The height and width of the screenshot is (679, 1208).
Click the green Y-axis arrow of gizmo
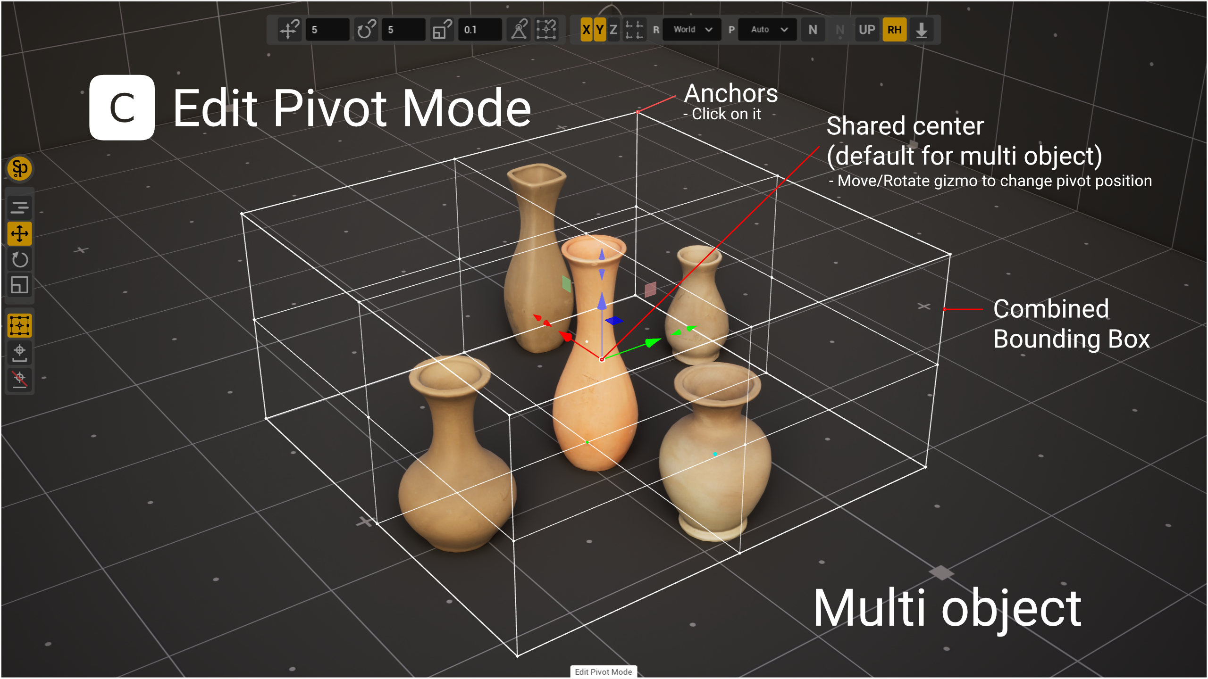(x=653, y=342)
